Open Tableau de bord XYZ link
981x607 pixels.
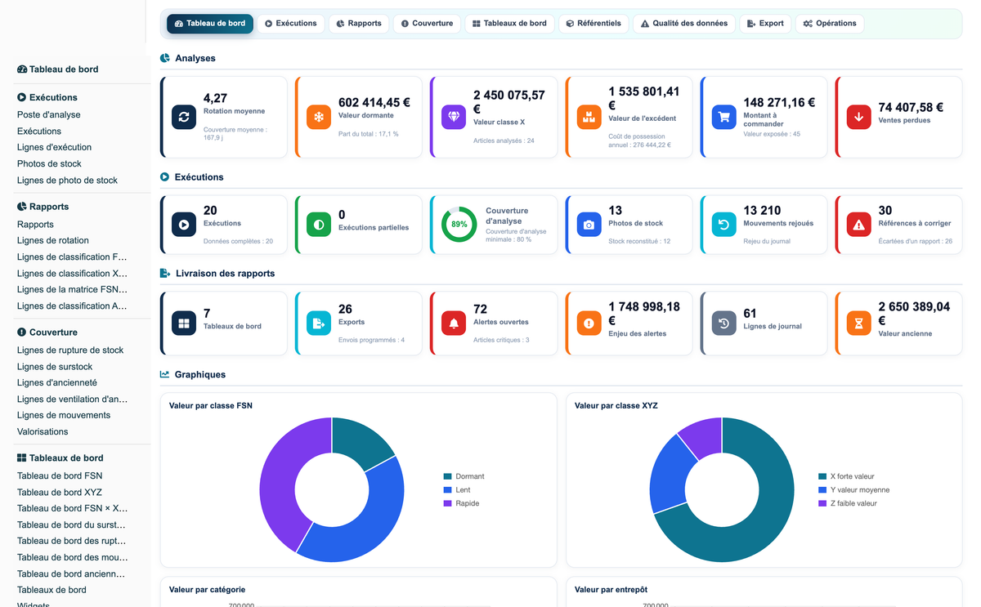[x=60, y=493]
